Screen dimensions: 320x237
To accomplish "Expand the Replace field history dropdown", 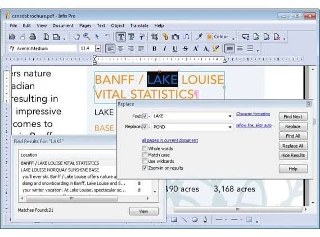I will (230, 127).
